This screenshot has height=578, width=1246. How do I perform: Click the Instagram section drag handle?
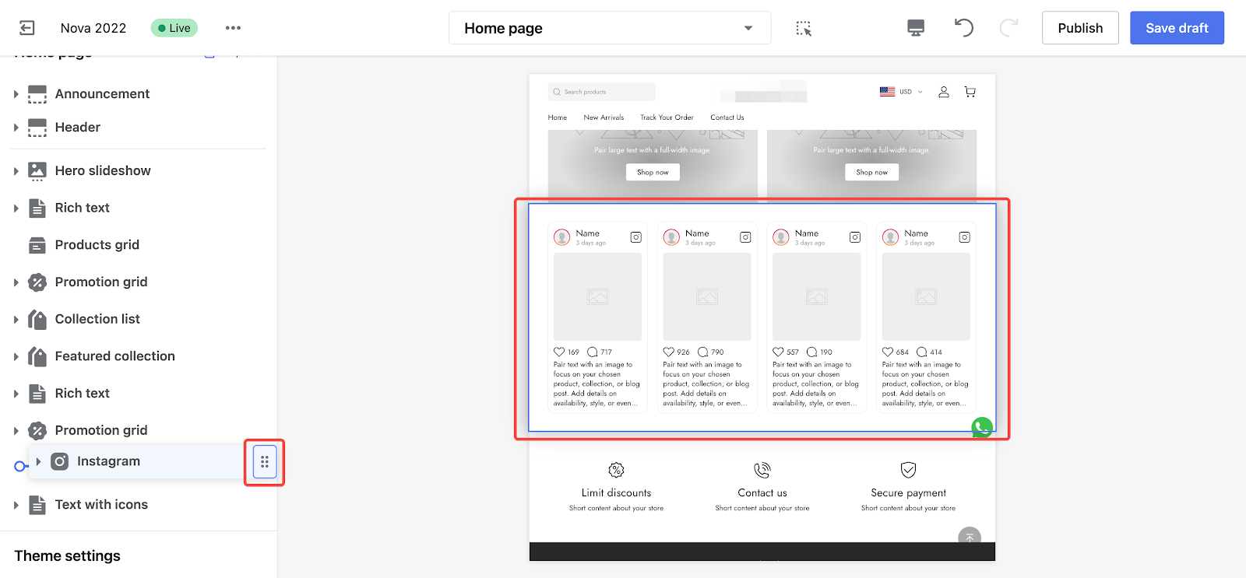click(265, 462)
